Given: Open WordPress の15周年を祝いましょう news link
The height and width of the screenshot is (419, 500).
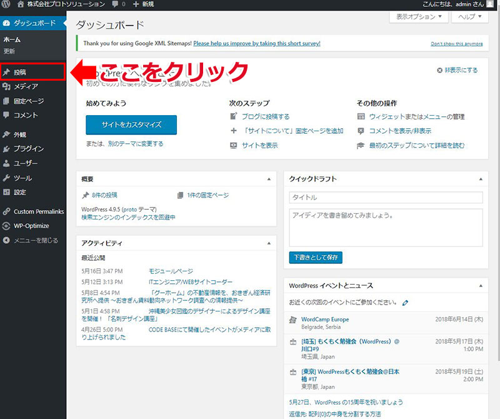Looking at the screenshot, I should pos(346,402).
